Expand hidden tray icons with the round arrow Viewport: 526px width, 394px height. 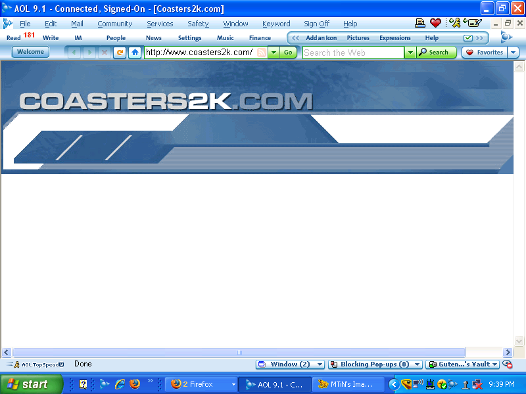tap(394, 384)
